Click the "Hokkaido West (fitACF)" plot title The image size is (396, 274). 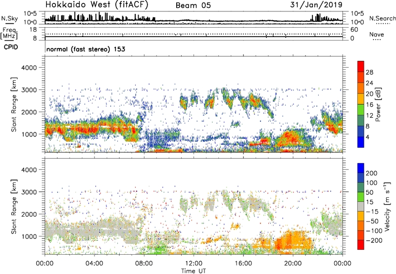tap(97, 4)
